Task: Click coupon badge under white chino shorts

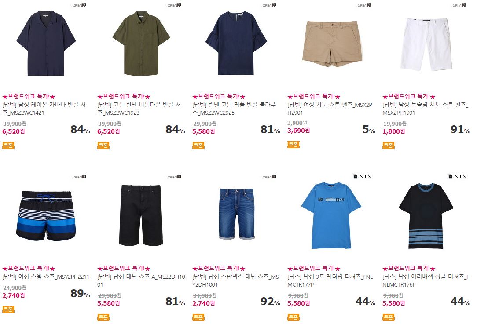Action: click(x=388, y=146)
